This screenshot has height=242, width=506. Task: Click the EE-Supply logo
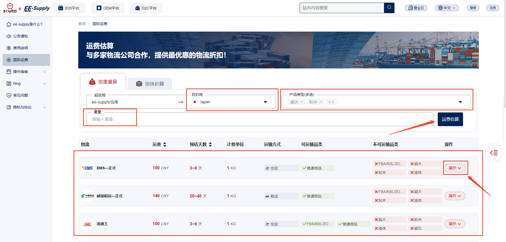coord(37,8)
